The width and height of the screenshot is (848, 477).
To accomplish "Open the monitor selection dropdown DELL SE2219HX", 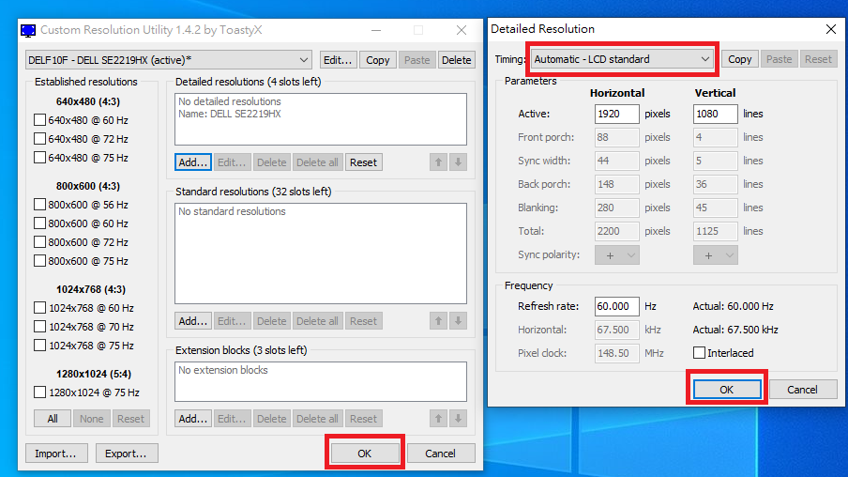I will click(169, 59).
